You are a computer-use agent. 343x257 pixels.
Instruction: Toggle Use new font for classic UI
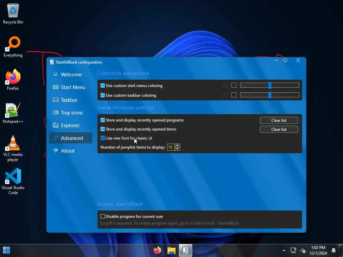click(102, 138)
